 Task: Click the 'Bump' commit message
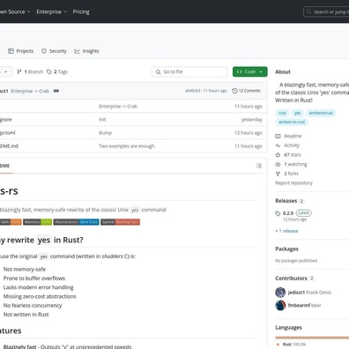(105, 133)
